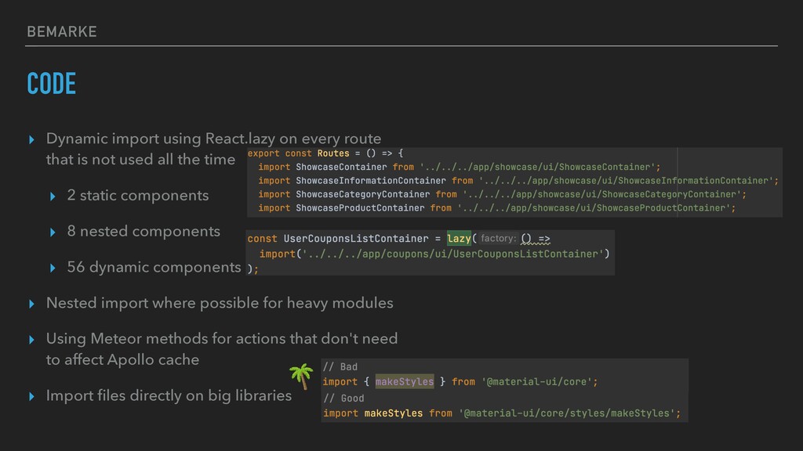This screenshot has height=451, width=803.
Task: Click the 'factory:' parameter hint
Action: [x=498, y=238]
